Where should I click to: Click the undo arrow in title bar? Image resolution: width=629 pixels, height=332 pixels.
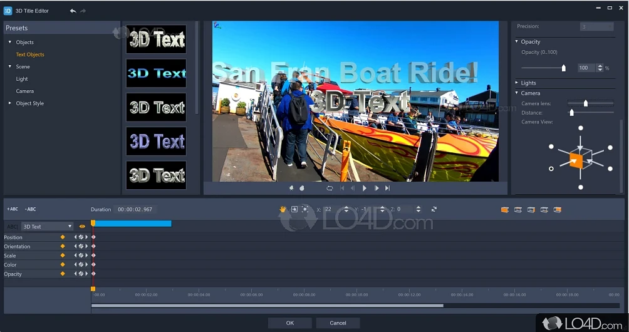pos(73,11)
